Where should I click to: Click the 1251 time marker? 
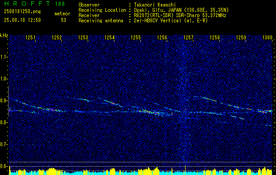30,37
